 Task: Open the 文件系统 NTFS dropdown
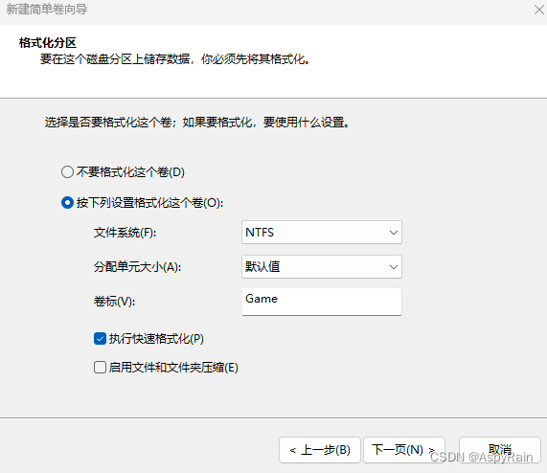tap(322, 232)
